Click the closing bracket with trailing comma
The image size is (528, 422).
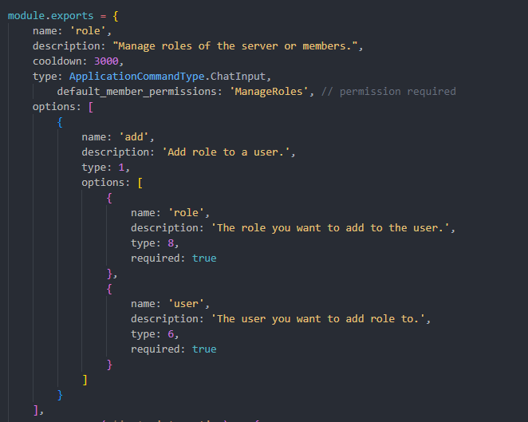click(37, 409)
